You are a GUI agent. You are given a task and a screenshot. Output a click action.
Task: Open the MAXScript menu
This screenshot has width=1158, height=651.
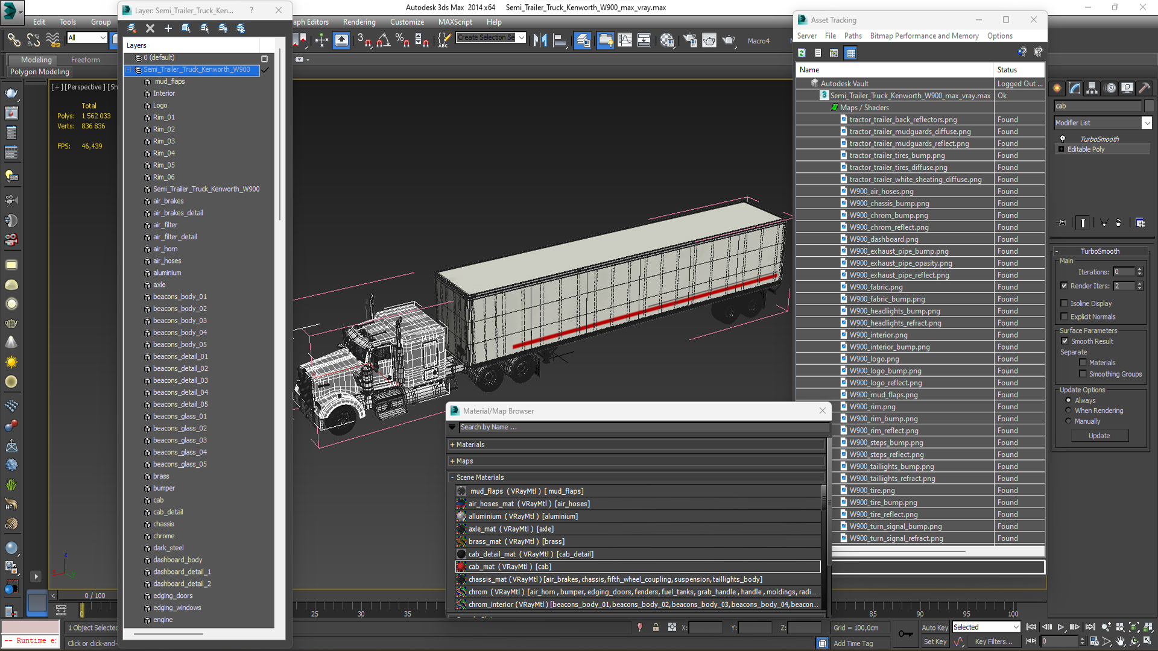(455, 22)
